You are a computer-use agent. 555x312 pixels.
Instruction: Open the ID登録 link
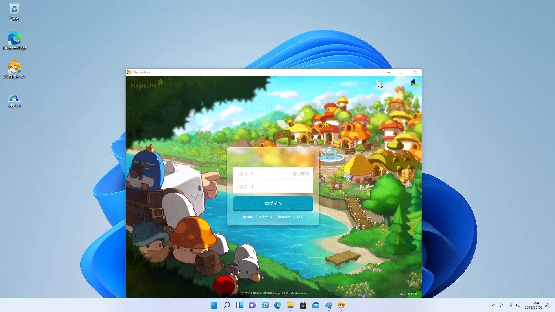coord(247,217)
